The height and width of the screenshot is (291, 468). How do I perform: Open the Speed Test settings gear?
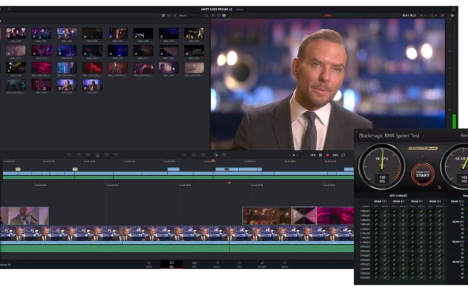422,156
